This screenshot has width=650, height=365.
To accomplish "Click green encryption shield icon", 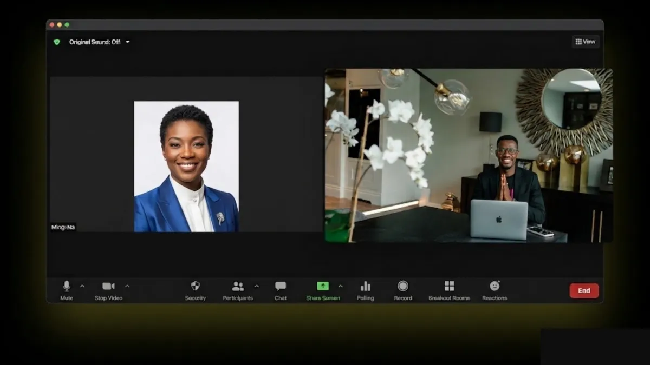I will point(56,42).
